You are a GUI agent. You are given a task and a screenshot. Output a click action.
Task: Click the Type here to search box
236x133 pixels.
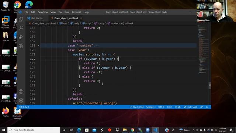pos(34,130)
